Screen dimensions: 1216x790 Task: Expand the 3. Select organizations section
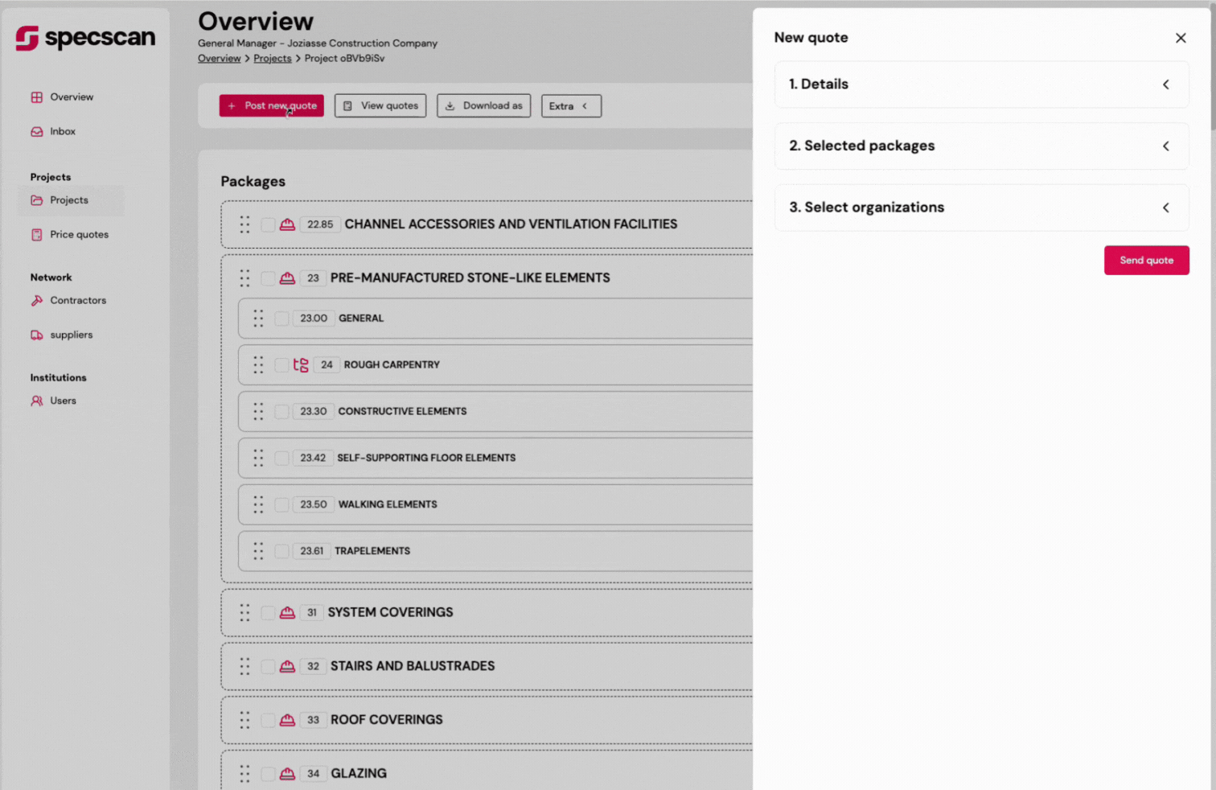(981, 208)
